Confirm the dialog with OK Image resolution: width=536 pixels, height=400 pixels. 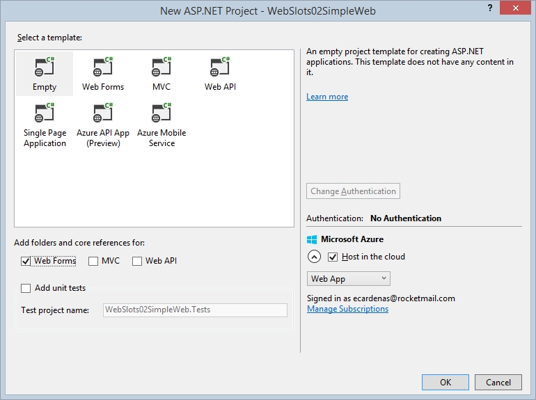coord(446,382)
